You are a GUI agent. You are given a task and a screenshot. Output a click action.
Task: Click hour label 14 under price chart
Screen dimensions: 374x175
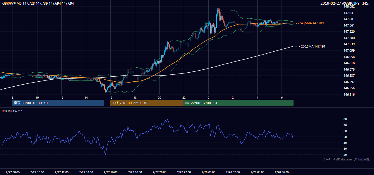coord(86,97)
